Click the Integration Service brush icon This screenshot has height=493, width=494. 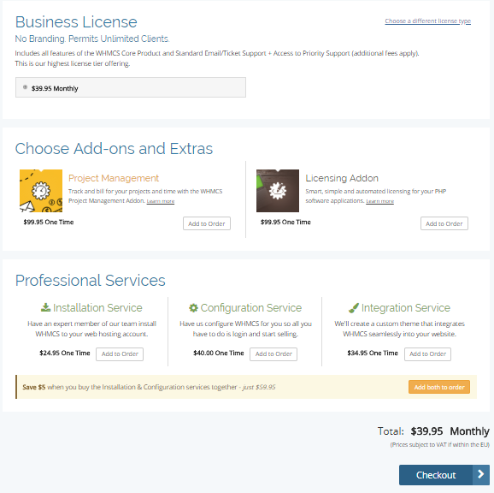point(354,307)
